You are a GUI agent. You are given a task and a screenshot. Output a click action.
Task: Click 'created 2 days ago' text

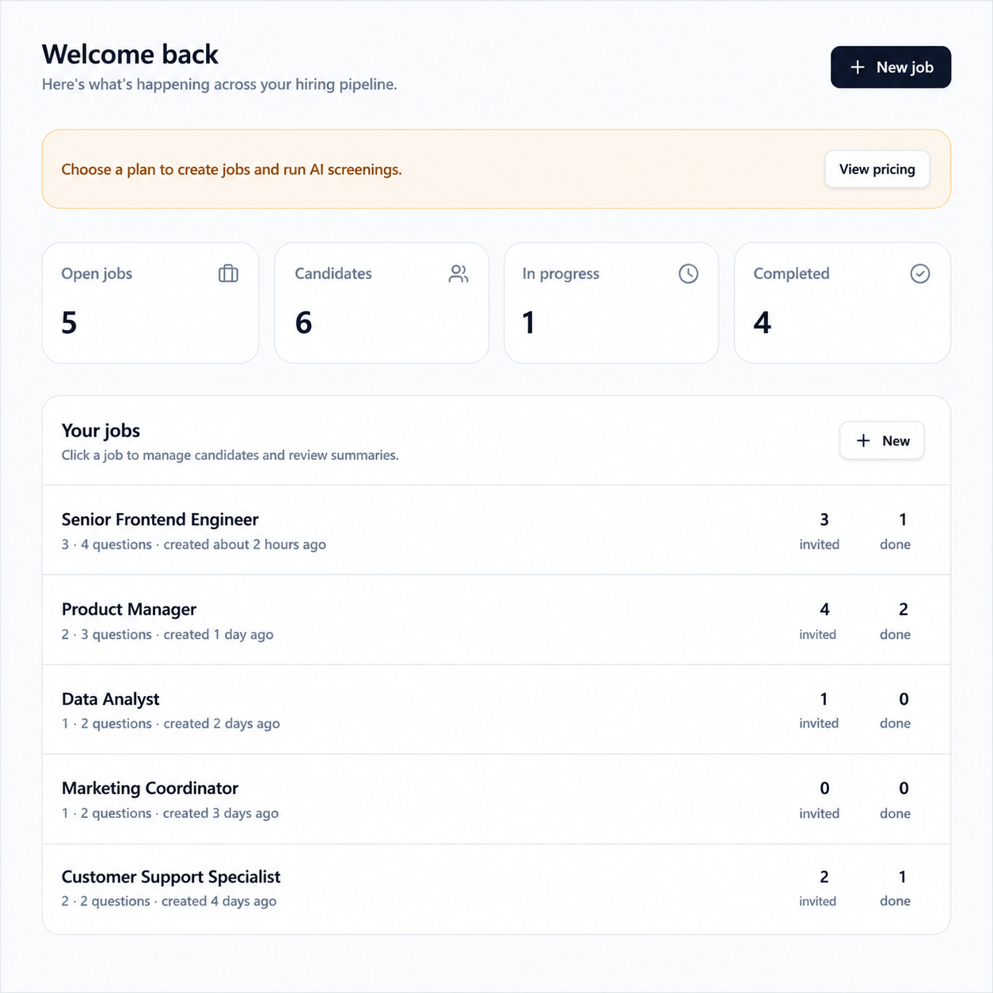(222, 724)
